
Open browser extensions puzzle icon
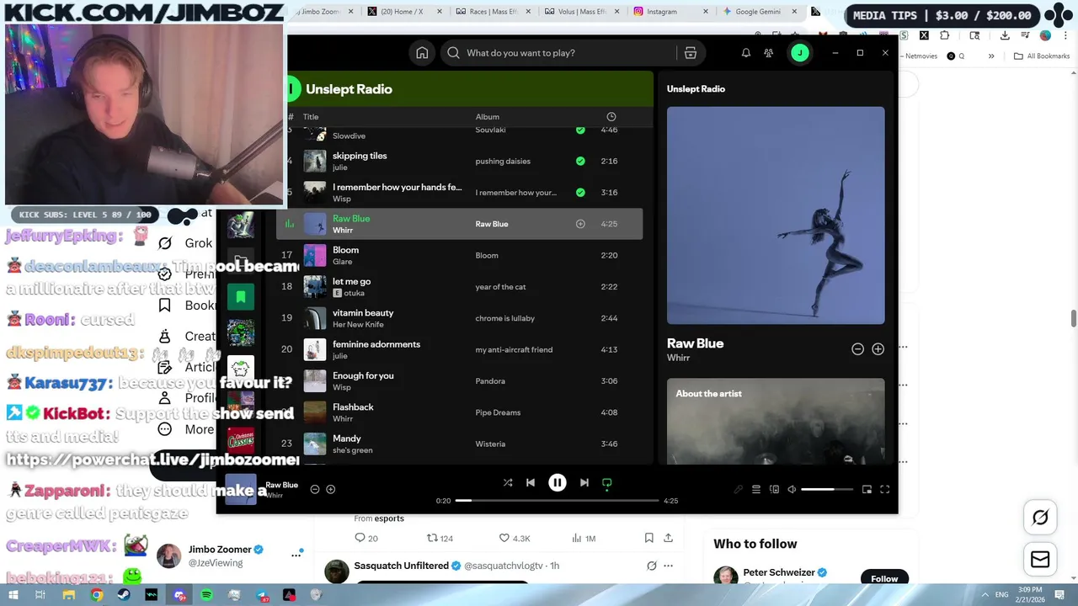coord(944,35)
